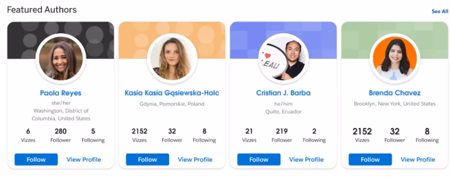This screenshot has width=450, height=177.
Task: Follow Cristian J. Barba
Action: [x=259, y=159]
